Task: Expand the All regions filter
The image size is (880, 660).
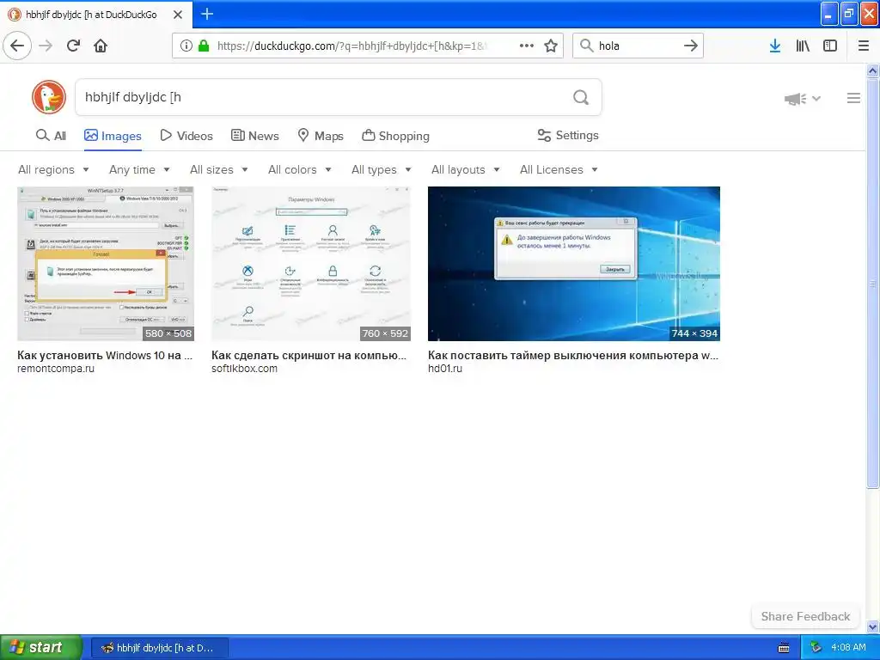Action: [53, 169]
